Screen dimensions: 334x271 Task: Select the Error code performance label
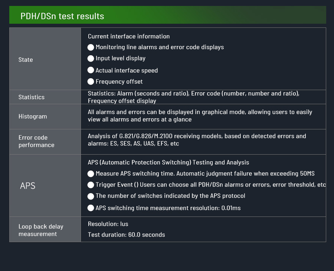tap(36, 141)
